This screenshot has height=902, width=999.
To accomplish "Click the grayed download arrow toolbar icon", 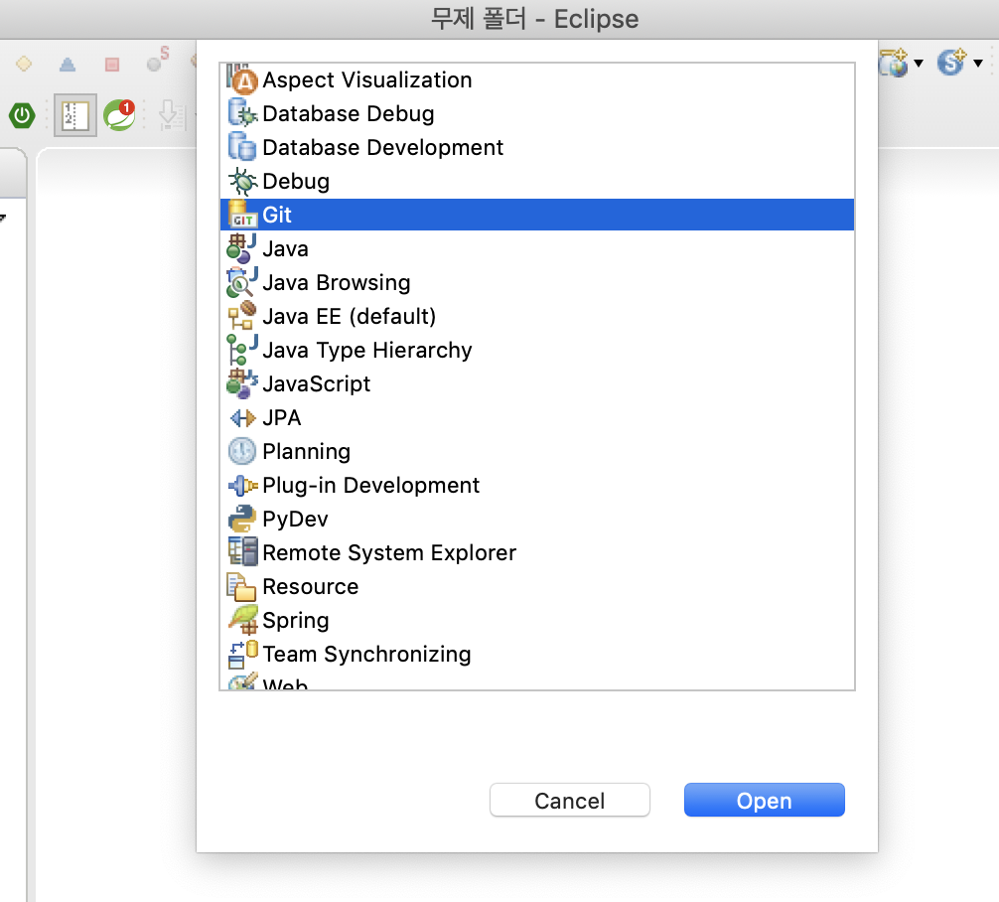I will pyautogui.click(x=170, y=115).
